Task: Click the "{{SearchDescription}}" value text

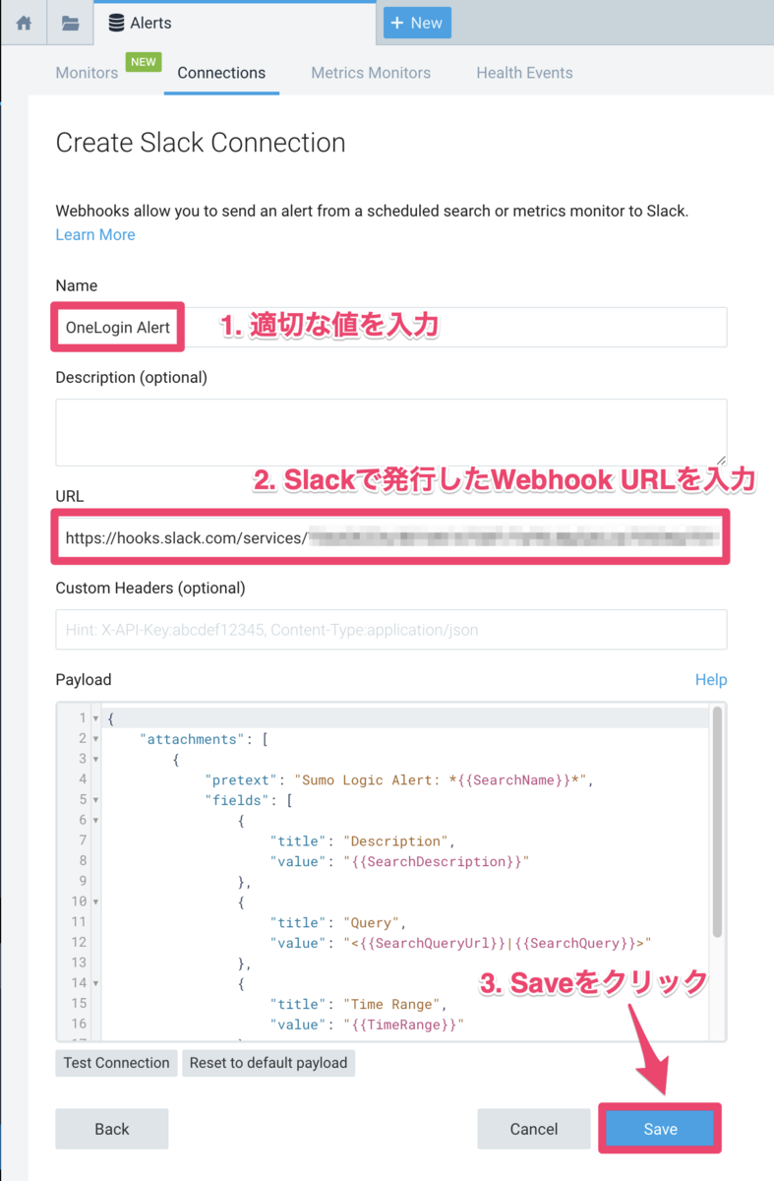Action: tap(437, 861)
